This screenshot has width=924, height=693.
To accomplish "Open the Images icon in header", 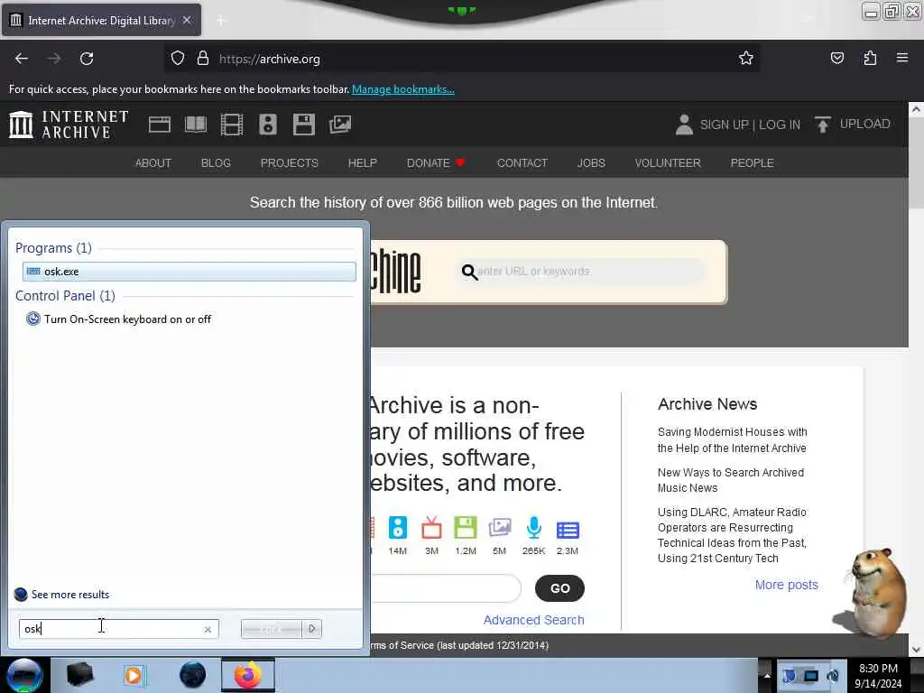I will click(x=340, y=125).
